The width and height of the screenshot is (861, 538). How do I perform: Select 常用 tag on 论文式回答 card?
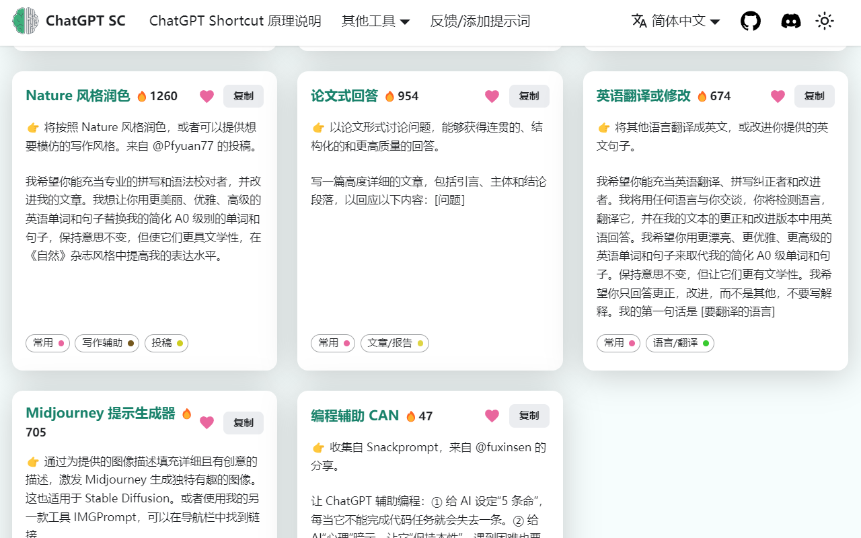pos(333,343)
